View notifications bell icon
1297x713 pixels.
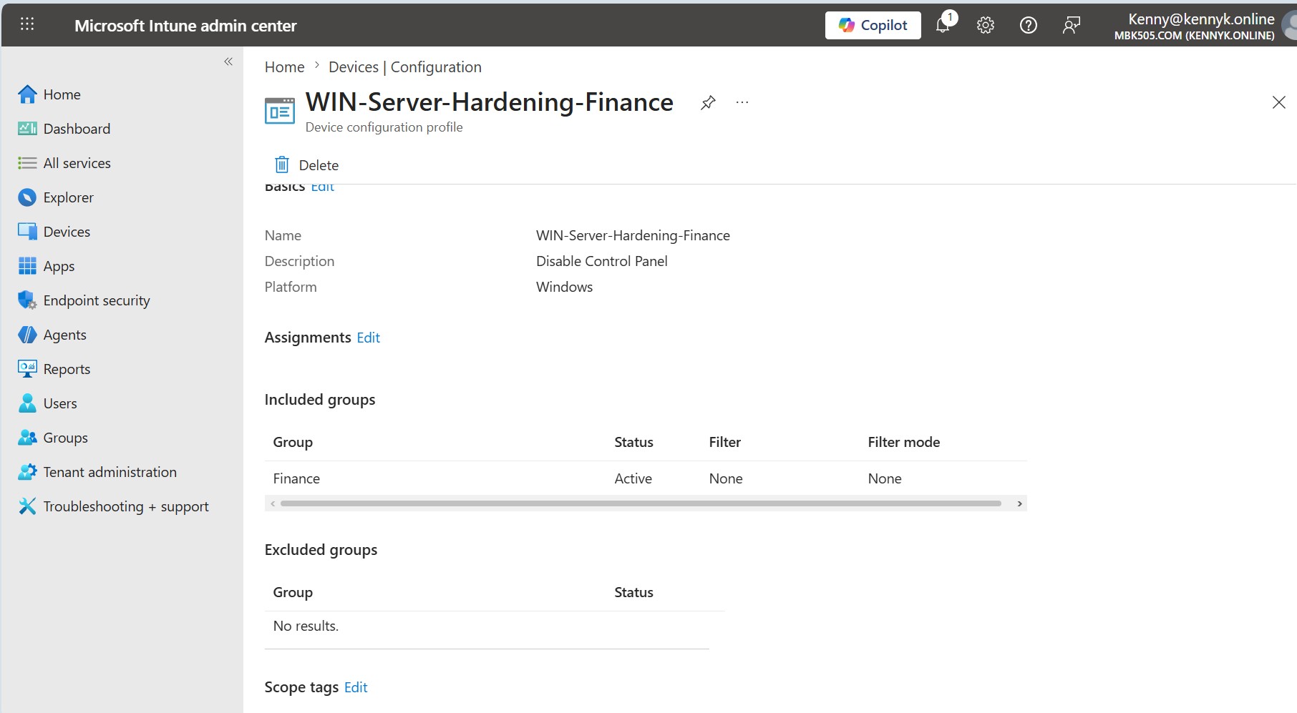pyautogui.click(x=943, y=25)
